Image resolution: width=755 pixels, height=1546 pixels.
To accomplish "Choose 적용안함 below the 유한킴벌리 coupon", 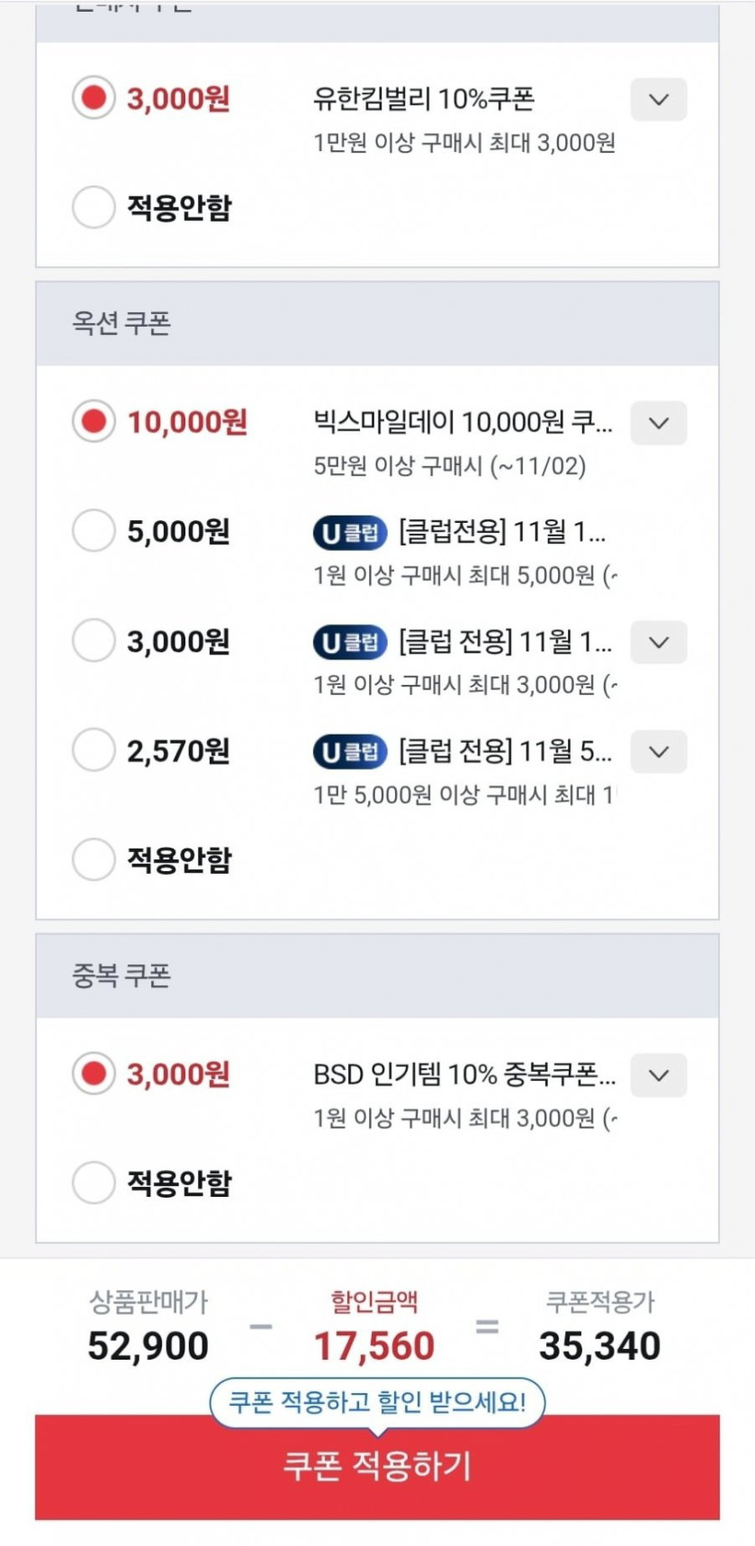I will point(93,207).
